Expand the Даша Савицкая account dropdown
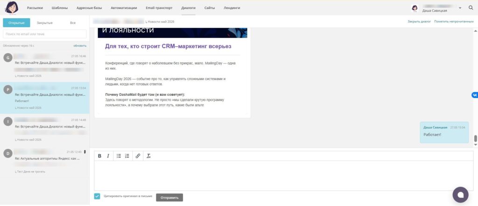Screen dimensions: 478x206 point(460,8)
